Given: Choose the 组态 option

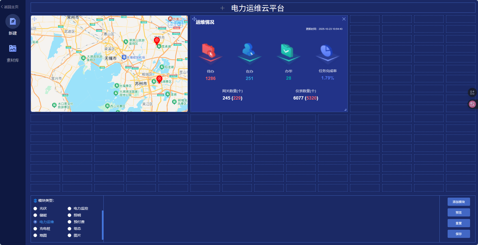Looking at the screenshot, I should pyautogui.click(x=69, y=228).
